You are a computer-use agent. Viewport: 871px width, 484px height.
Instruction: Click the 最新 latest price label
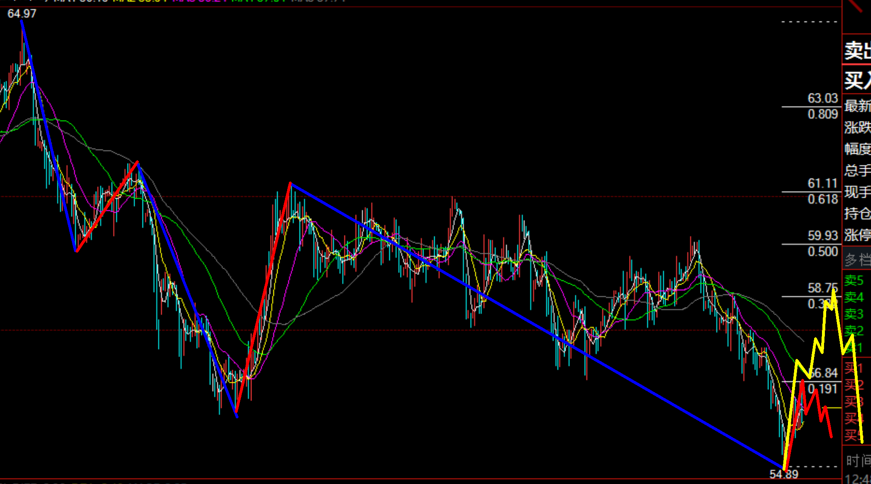point(857,106)
